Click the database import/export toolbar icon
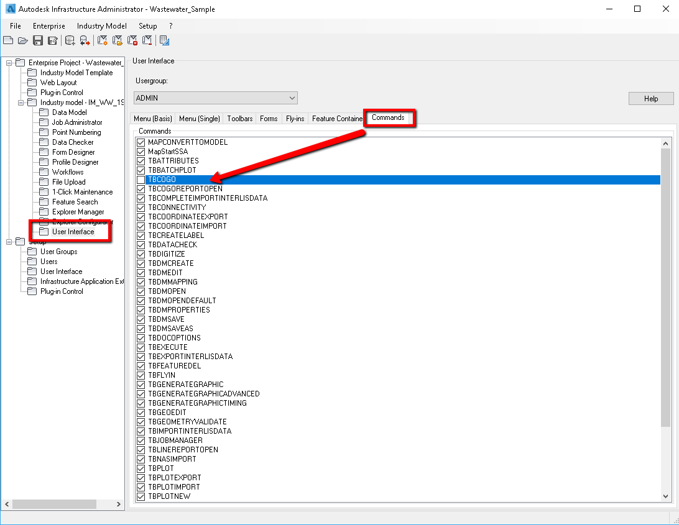This screenshot has width=679, height=525. [85, 40]
